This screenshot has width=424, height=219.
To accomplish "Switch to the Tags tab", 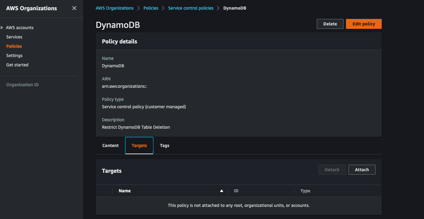I will click(164, 145).
